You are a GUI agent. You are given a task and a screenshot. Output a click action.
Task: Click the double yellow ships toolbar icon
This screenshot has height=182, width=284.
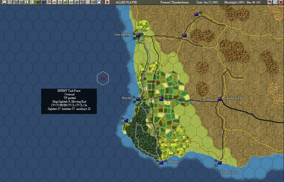click(x=60, y=2)
